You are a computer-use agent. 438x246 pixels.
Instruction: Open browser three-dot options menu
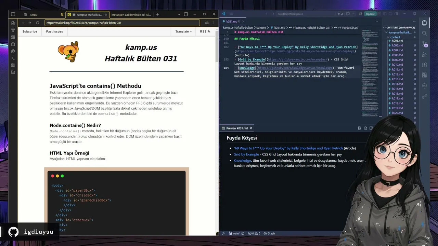click(214, 23)
